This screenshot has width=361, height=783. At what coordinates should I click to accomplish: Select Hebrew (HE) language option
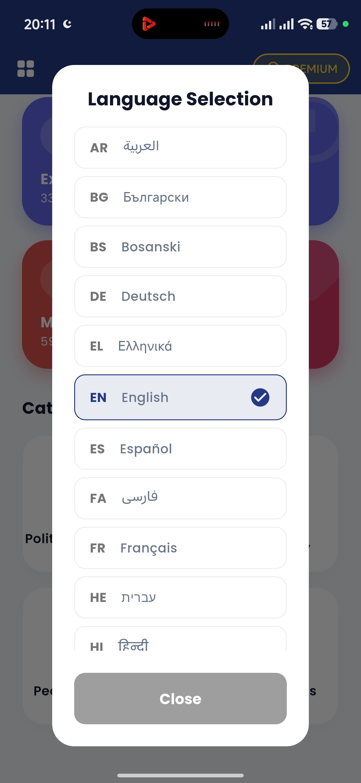click(x=180, y=597)
